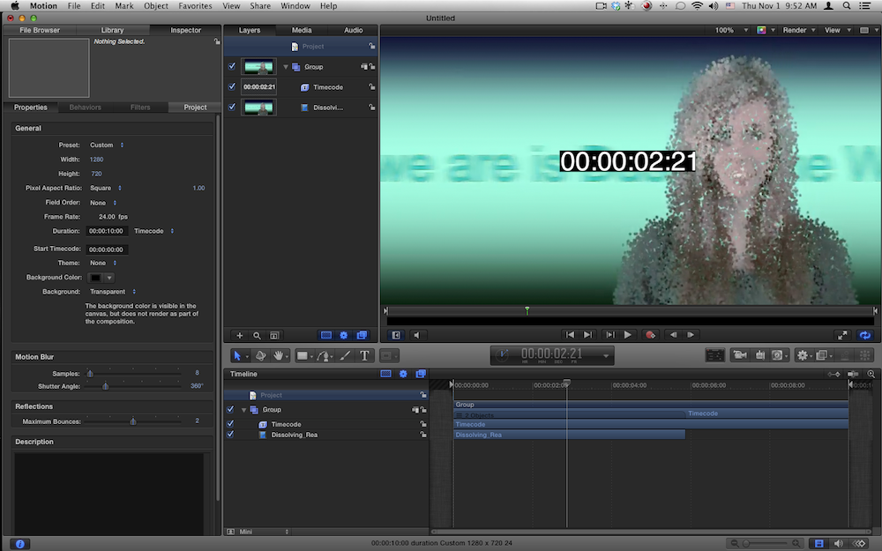Open the Properties inspector tab

(30, 108)
